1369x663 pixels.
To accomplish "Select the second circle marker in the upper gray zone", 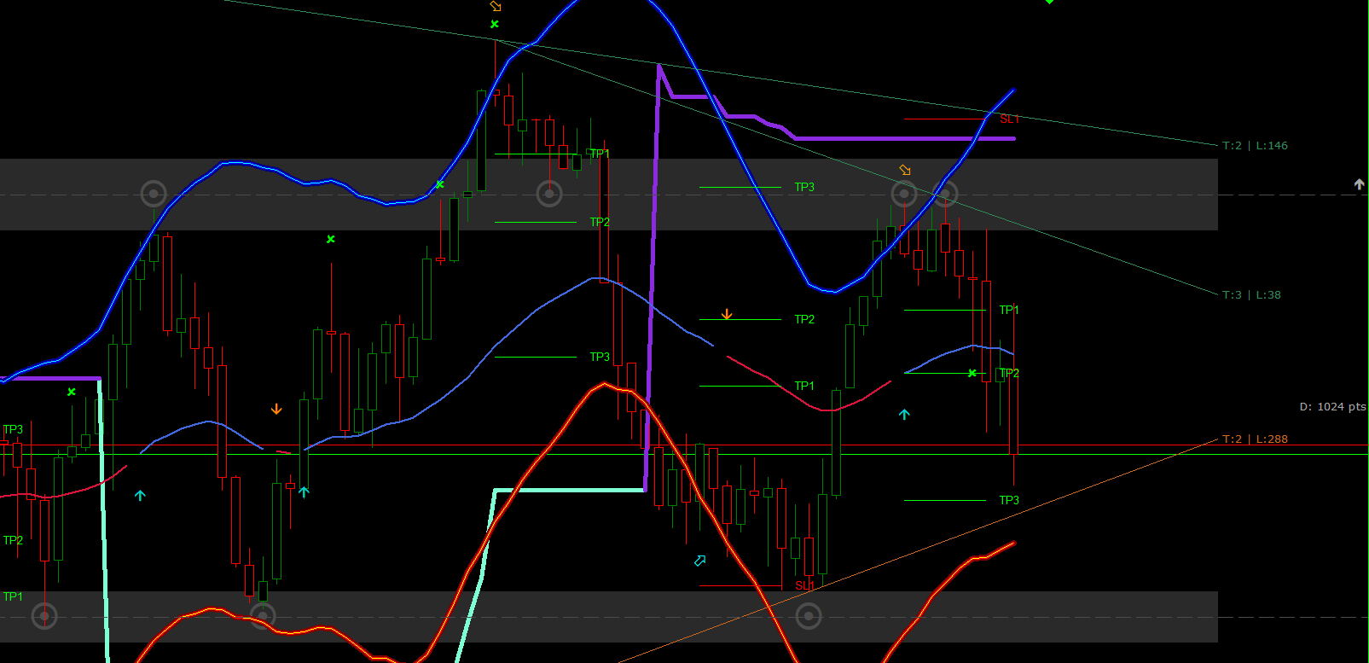I will pyautogui.click(x=549, y=194).
